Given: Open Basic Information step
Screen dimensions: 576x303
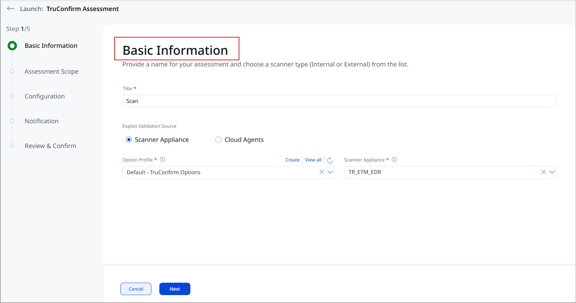Looking at the screenshot, I should click(x=51, y=46).
